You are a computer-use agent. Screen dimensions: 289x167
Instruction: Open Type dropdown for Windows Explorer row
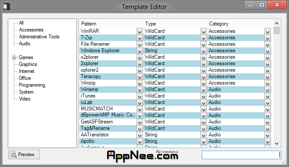coord(203,50)
